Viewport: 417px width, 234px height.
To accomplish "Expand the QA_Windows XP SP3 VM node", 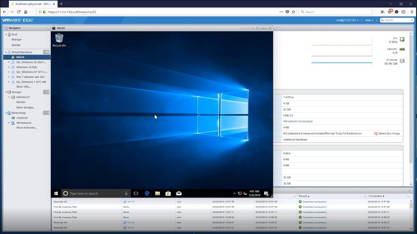I will (9, 72).
